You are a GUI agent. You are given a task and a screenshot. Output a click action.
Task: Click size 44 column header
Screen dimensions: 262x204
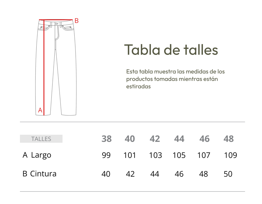pos(179,139)
